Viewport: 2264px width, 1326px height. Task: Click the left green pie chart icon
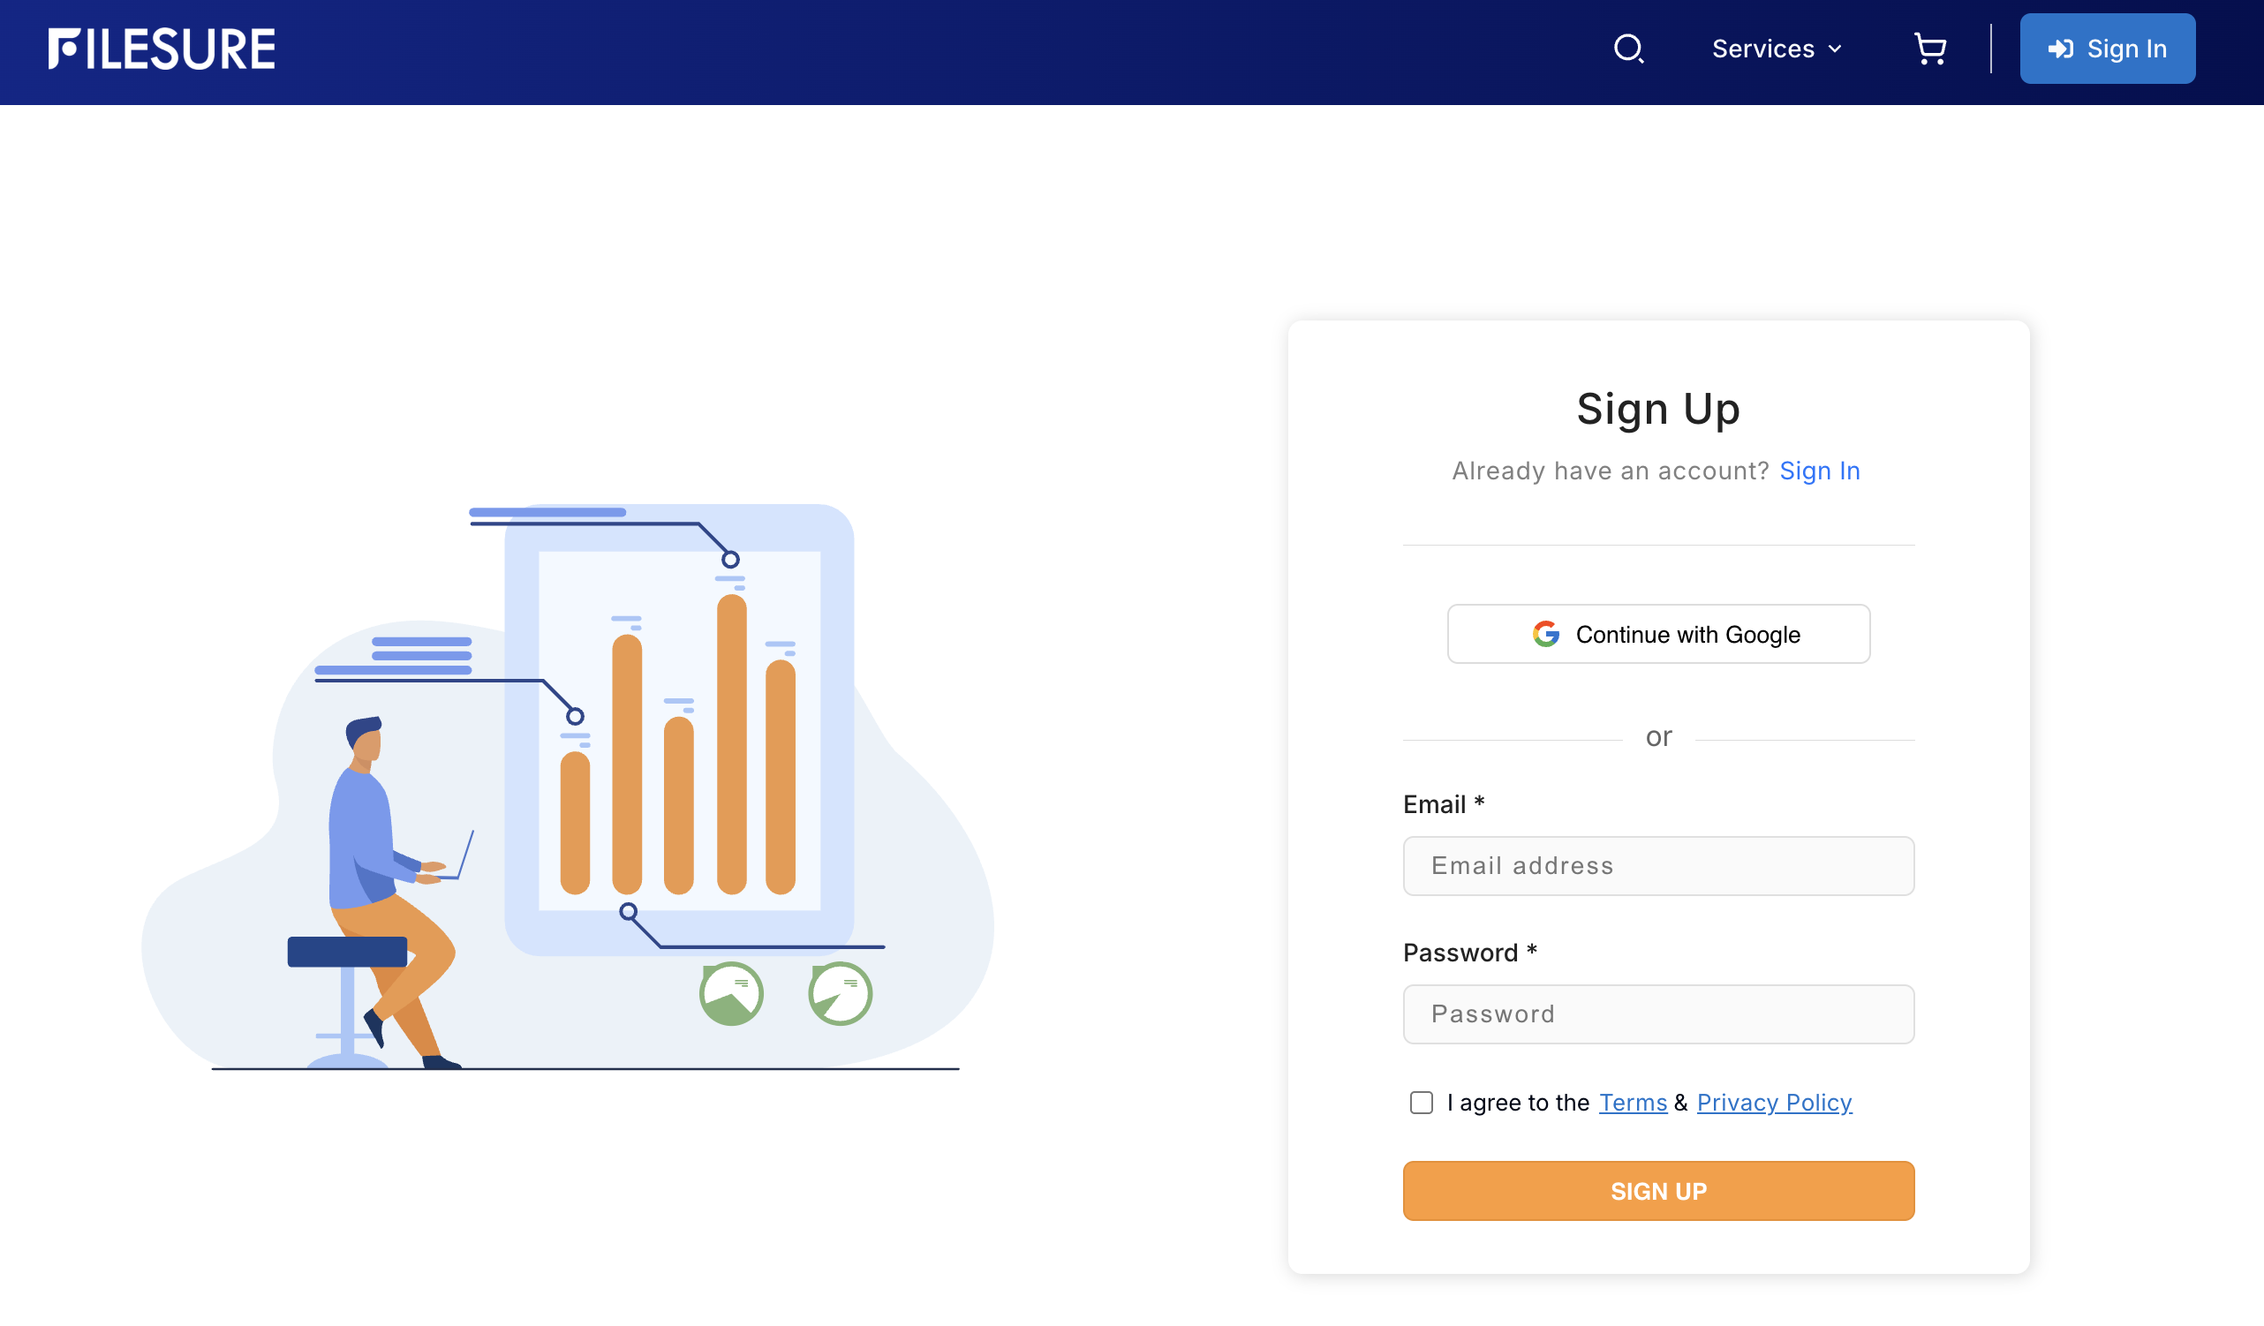tap(731, 993)
